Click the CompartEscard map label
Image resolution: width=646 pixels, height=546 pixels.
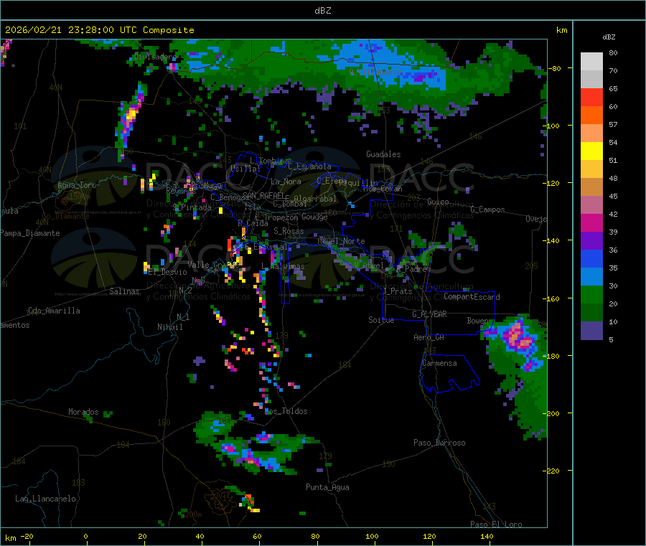(472, 297)
